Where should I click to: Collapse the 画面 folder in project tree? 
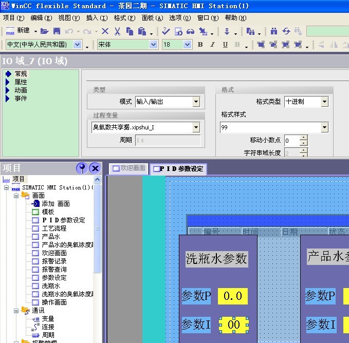click(16, 196)
